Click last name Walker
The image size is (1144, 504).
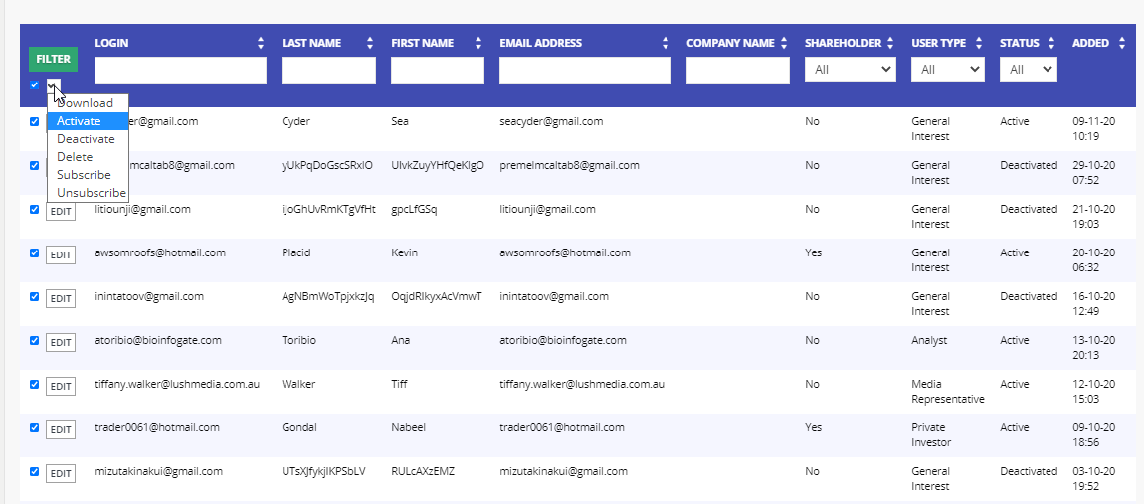(298, 385)
